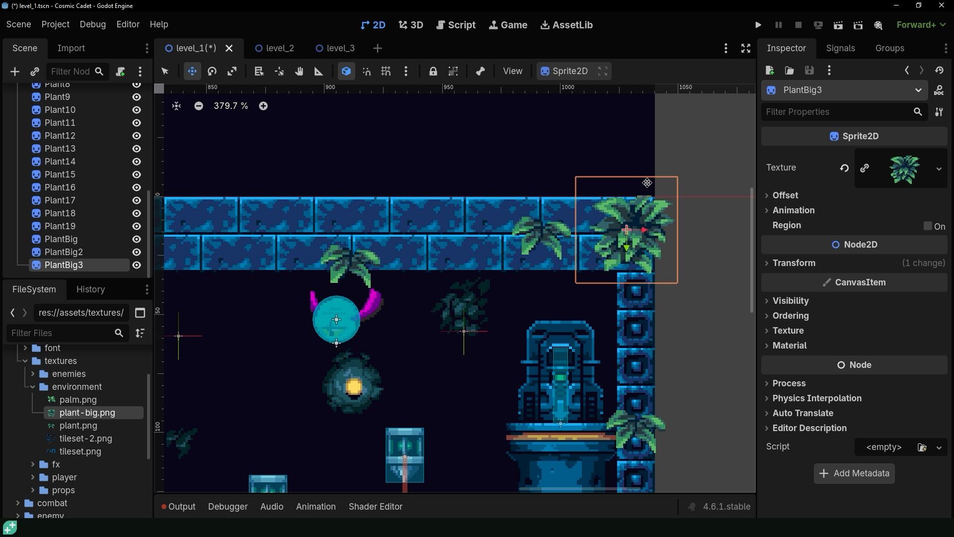Load a resource in Inspector toolbar
The image size is (954, 537).
[790, 71]
